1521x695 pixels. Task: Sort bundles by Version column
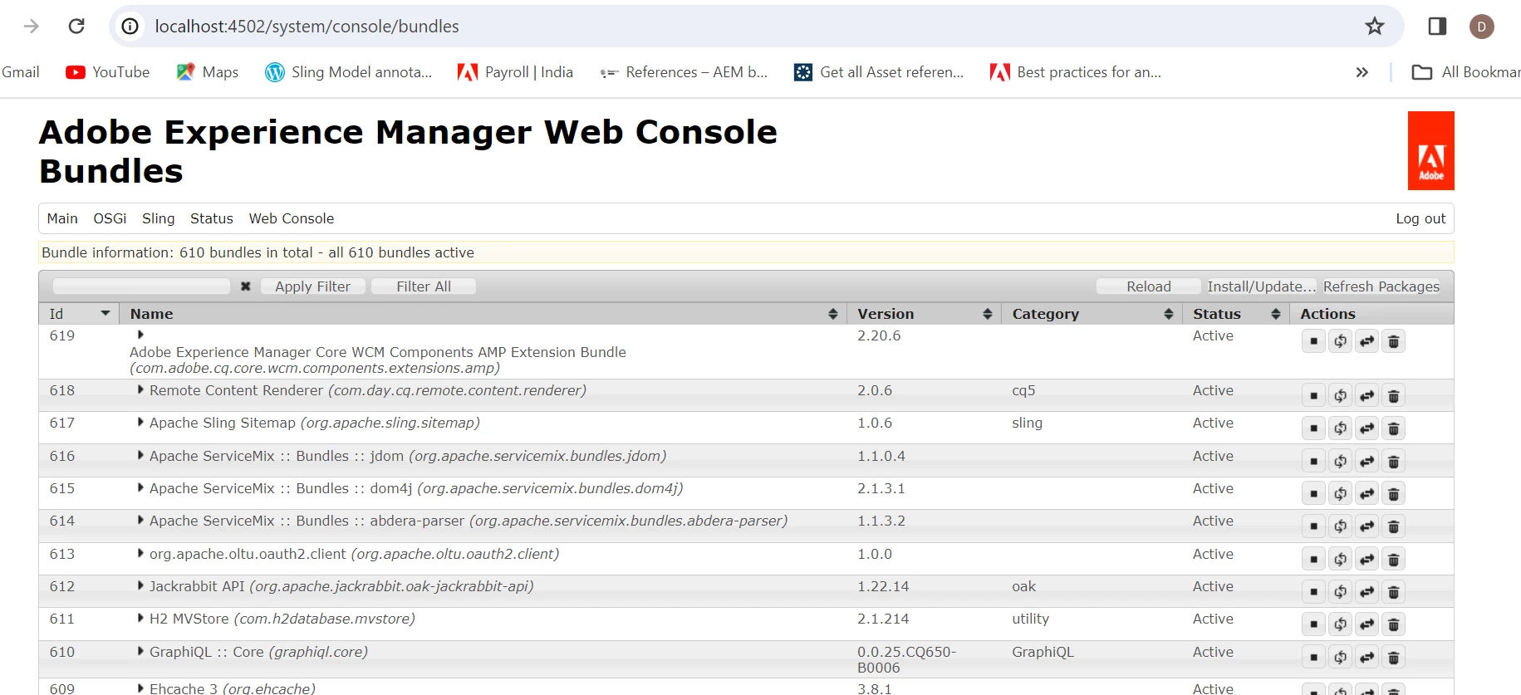pyautogui.click(x=924, y=314)
